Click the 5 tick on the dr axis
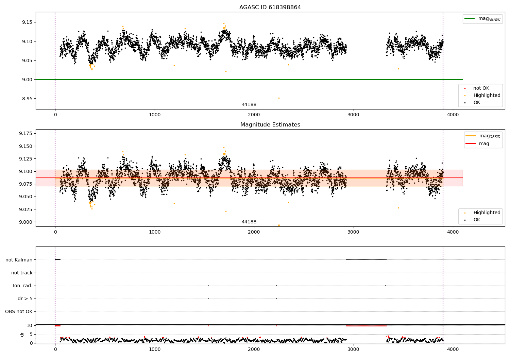The height and width of the screenshot is (357, 510). click(31, 335)
